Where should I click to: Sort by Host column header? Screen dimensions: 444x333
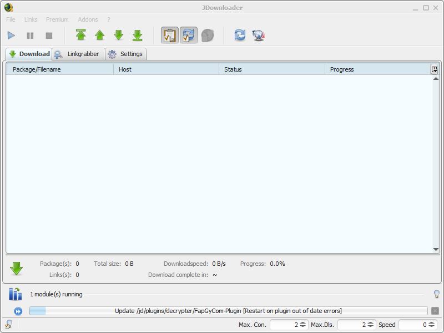(166, 69)
